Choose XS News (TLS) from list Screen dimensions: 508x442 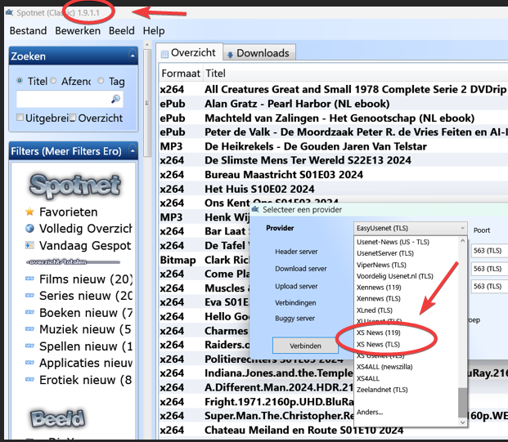[378, 345]
